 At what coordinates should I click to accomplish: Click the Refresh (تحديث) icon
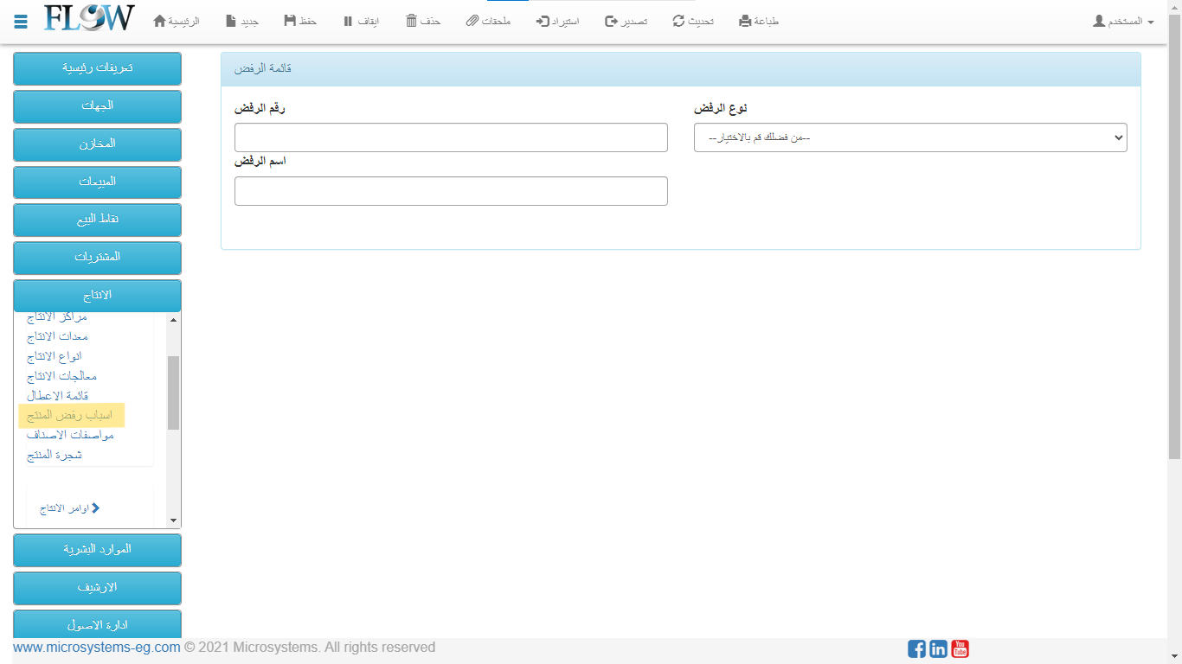[678, 21]
